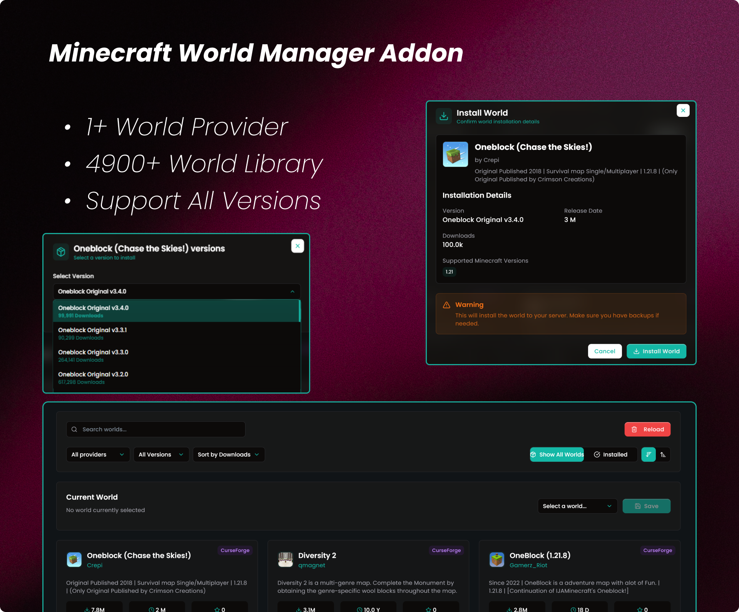Click the cube icon in versions dialog header
The height and width of the screenshot is (612, 739).
(x=61, y=252)
